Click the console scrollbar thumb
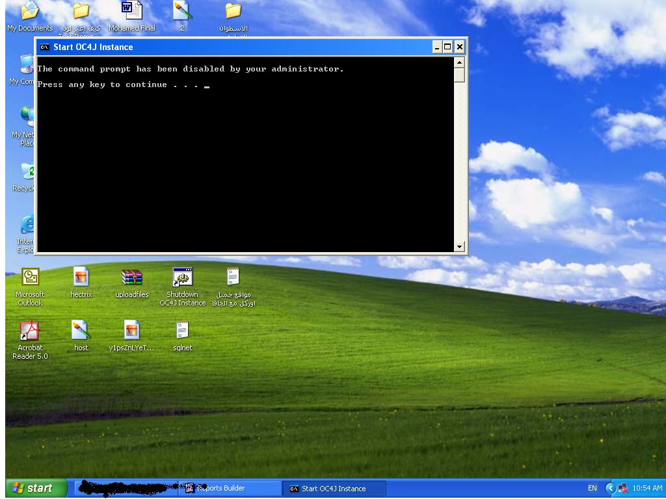The width and height of the screenshot is (666, 499). click(x=459, y=75)
